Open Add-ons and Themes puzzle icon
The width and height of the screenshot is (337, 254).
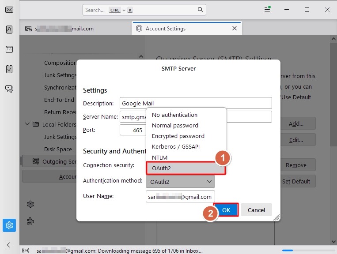pyautogui.click(x=30, y=221)
